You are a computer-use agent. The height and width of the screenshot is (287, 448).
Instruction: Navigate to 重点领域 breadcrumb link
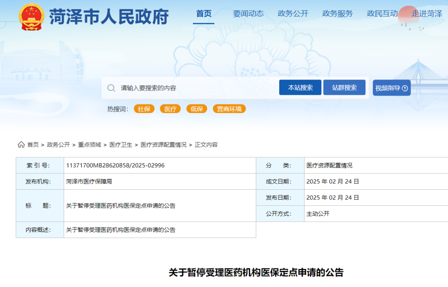[x=90, y=145]
